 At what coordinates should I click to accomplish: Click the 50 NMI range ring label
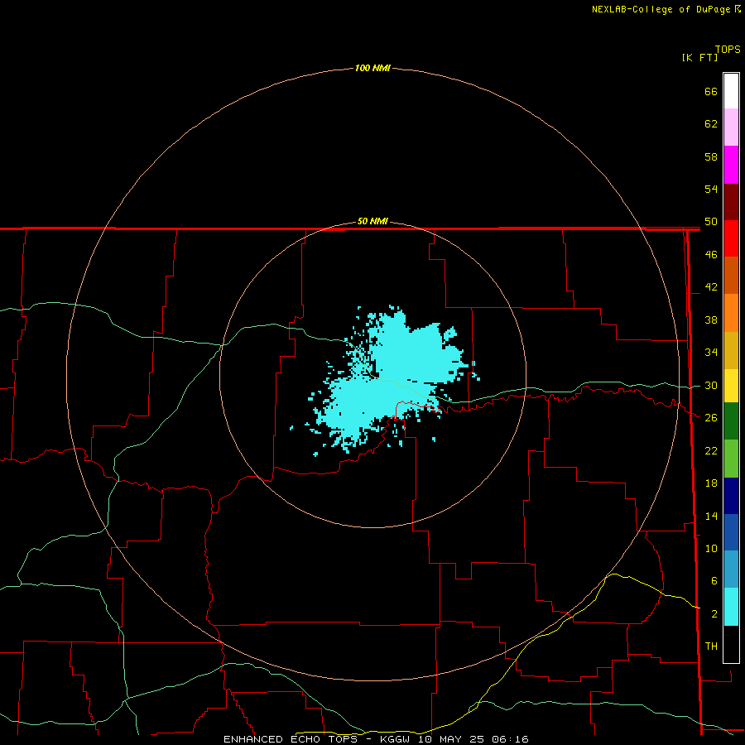372,221
